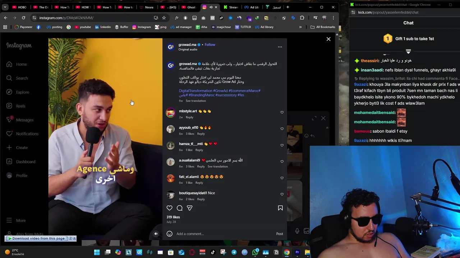Open Instagram Search in sidebar
The width and height of the screenshot is (460, 258).
tap(17, 78)
